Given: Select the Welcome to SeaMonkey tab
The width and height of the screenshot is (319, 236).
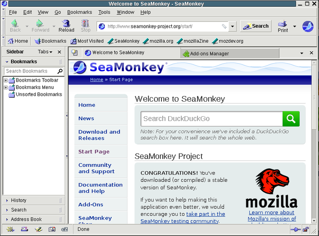Looking at the screenshot, I should (131, 53).
